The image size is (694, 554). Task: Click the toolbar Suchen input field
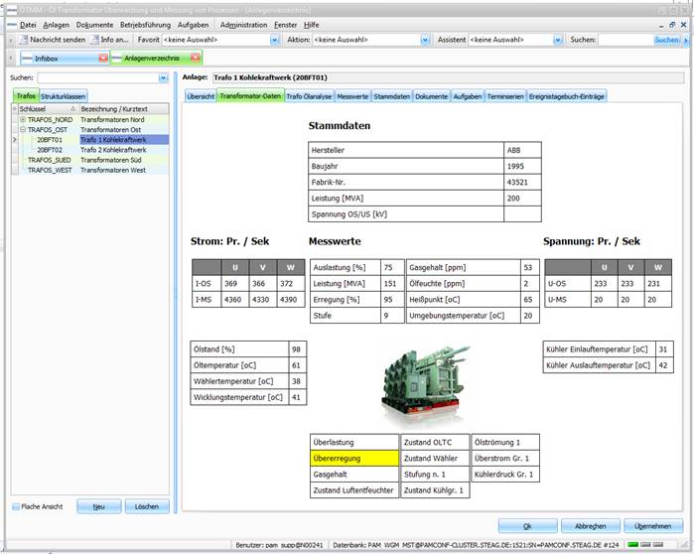coord(625,40)
